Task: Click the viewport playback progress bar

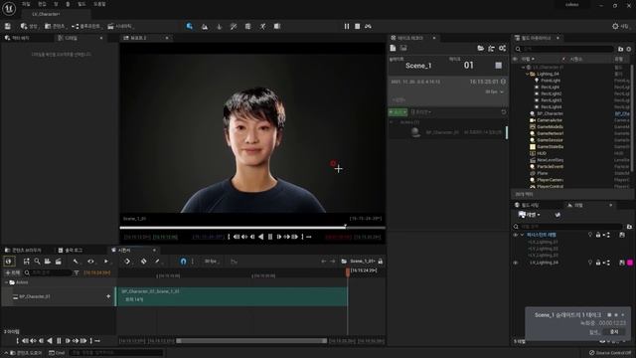Action: point(252,228)
